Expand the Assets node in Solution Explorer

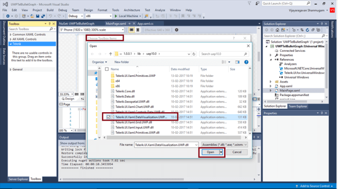pos(271,82)
